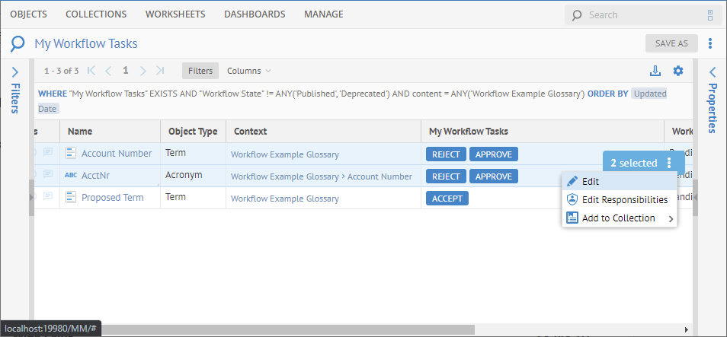
Task: Click the magnifier icon beside My Workflow Tasks
Action: [18, 43]
